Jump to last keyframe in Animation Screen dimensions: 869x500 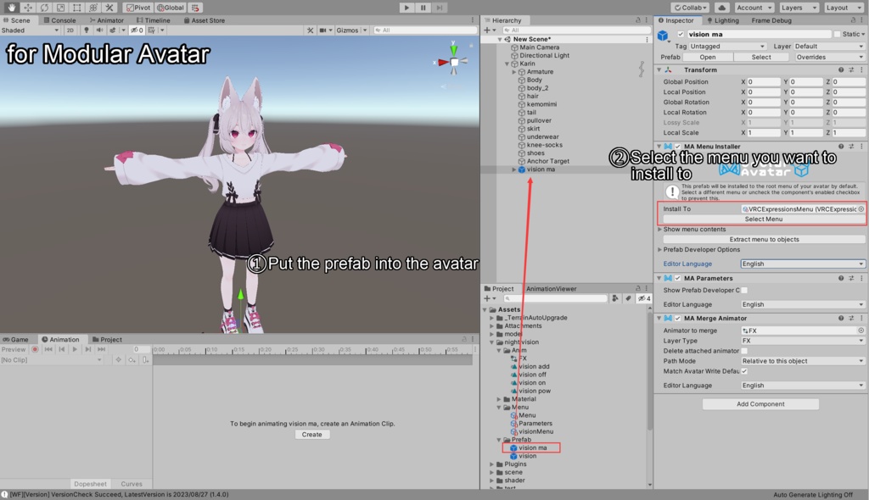(102, 349)
